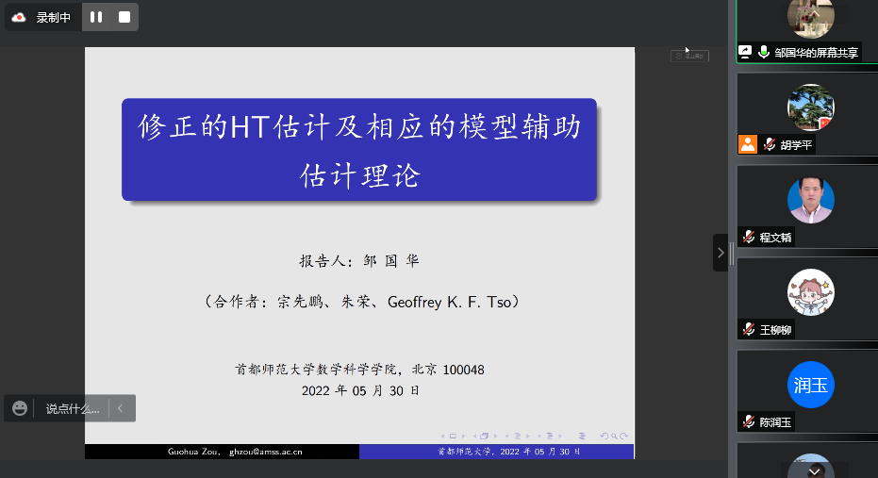Collapse the chat input bar arrow
Viewport: 878px width, 478px height.
(121, 408)
